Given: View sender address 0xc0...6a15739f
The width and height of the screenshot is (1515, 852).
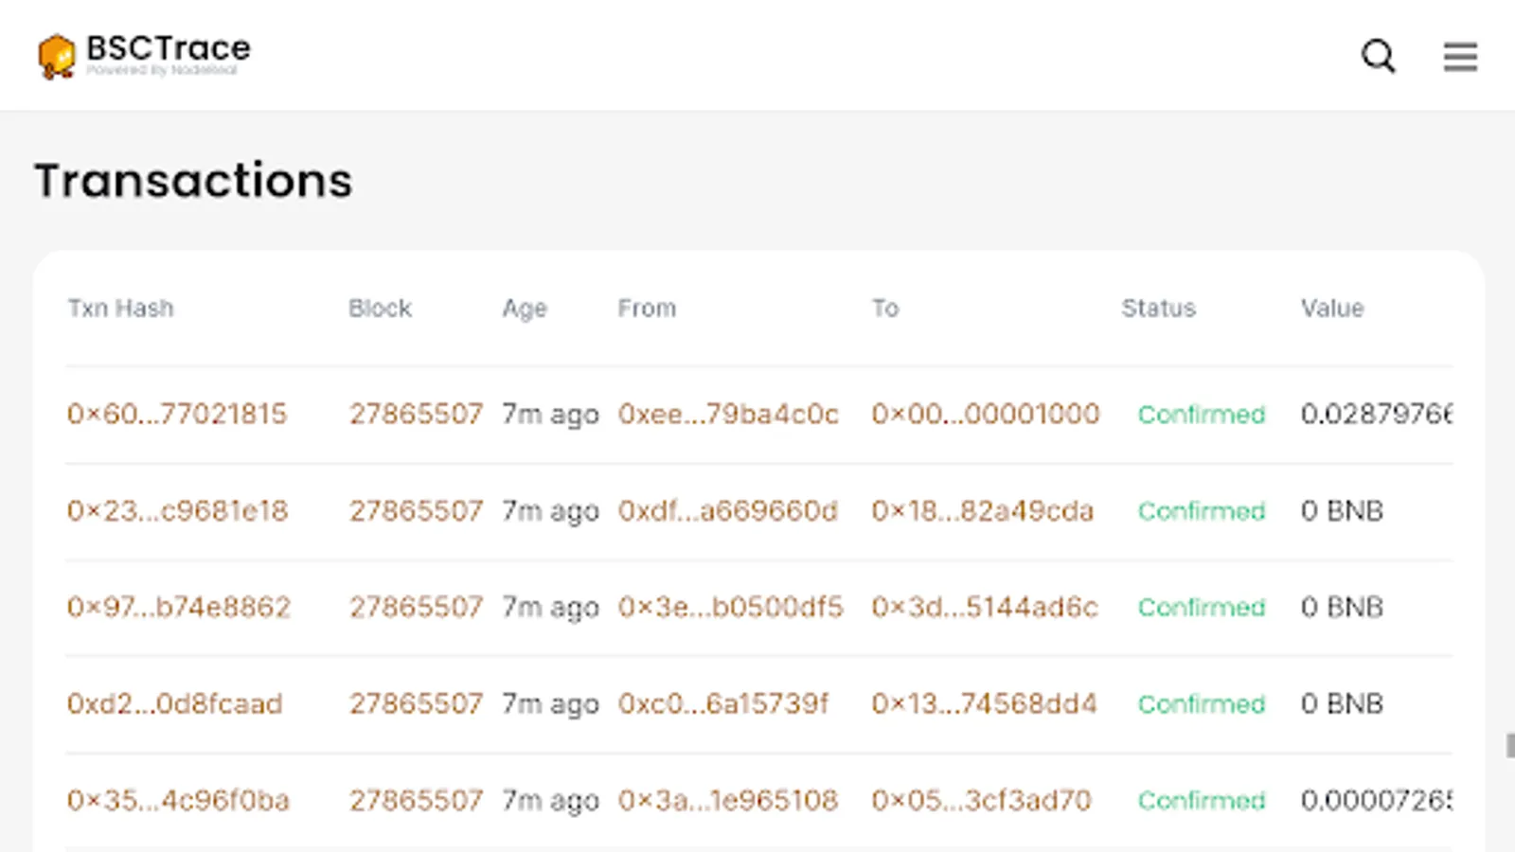Looking at the screenshot, I should [723, 704].
